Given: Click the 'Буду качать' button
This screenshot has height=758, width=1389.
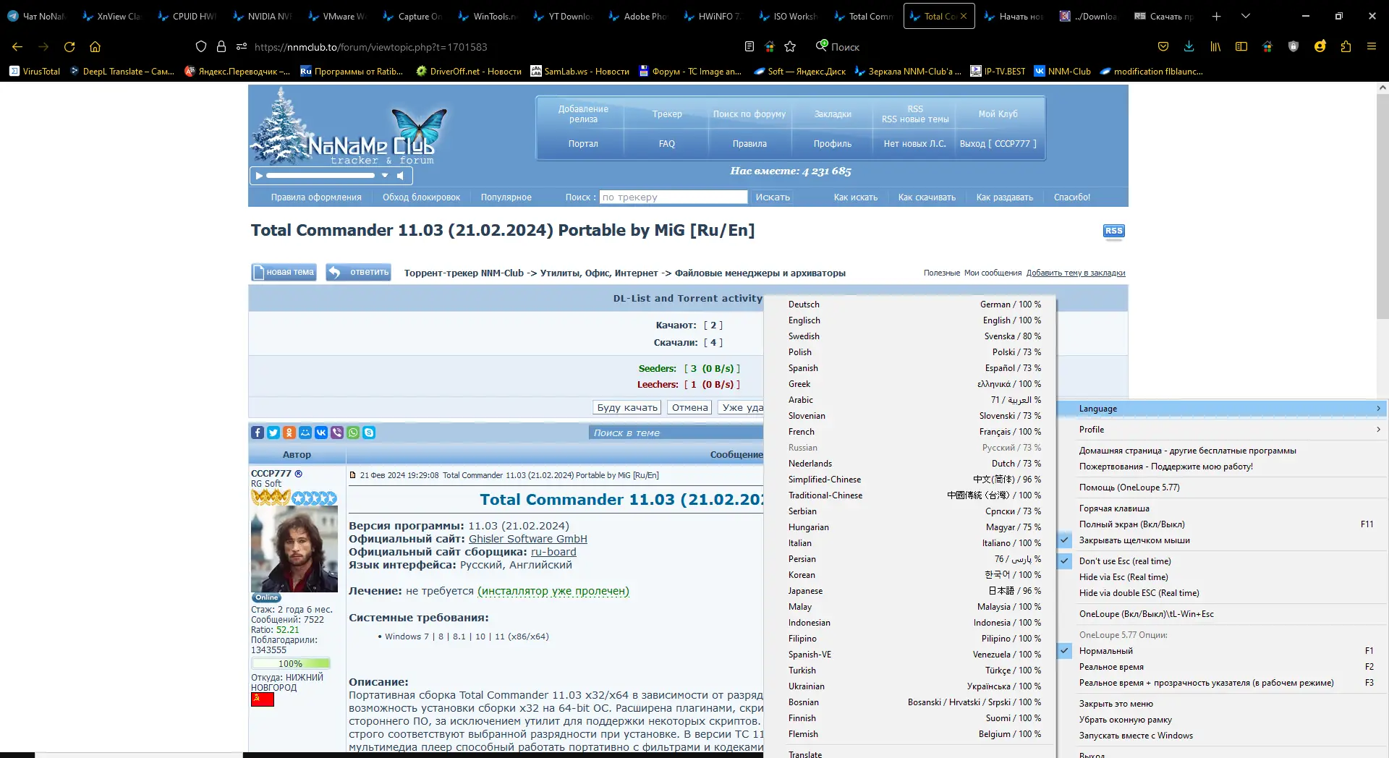Looking at the screenshot, I should click(x=627, y=407).
